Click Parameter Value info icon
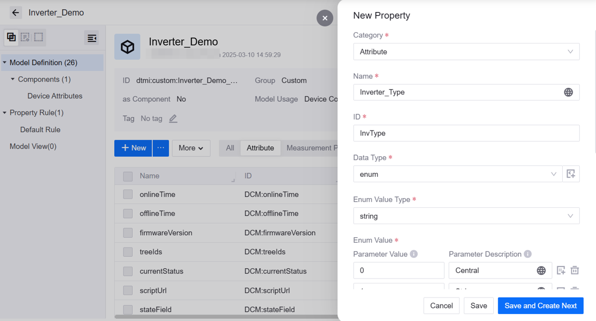This screenshot has height=321, width=596. [x=414, y=254]
